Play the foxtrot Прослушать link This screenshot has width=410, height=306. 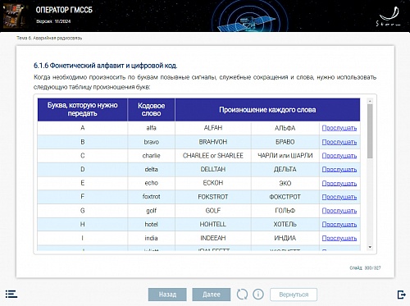point(339,197)
